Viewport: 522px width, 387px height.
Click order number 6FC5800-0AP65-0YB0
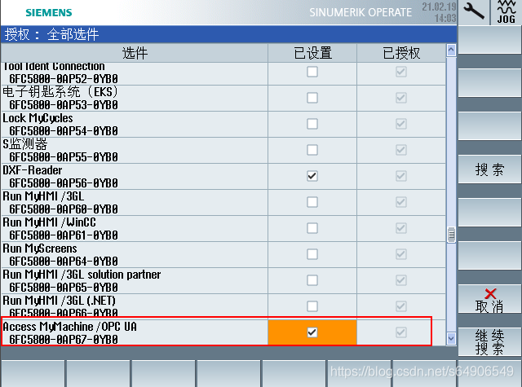coord(64,288)
